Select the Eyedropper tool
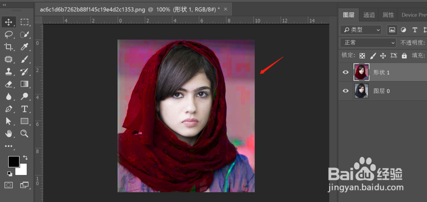 (24, 47)
